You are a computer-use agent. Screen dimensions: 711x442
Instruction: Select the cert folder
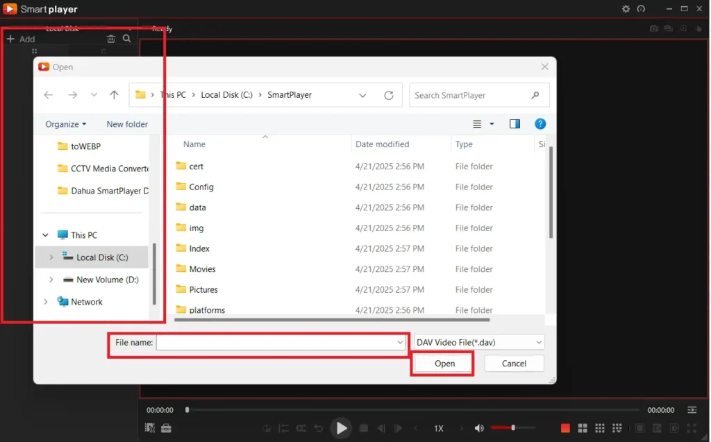coord(190,167)
